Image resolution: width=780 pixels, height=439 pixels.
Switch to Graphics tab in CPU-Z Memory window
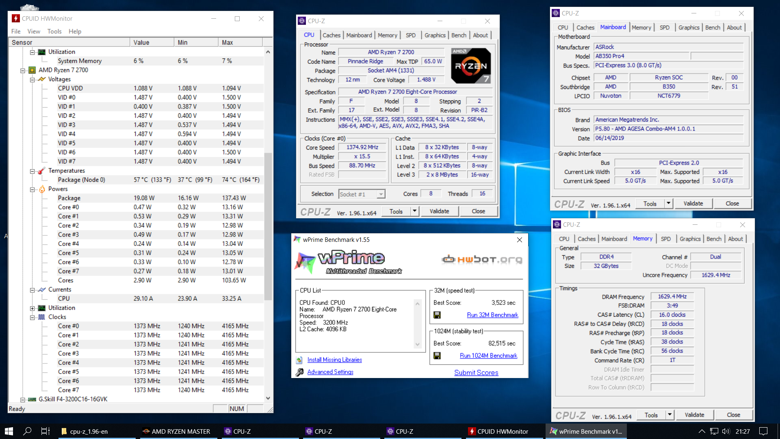pyautogui.click(x=690, y=239)
